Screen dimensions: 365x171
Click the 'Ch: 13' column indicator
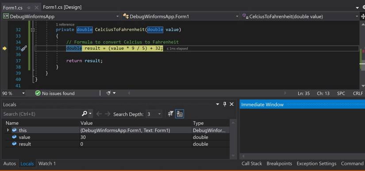pos(323,93)
